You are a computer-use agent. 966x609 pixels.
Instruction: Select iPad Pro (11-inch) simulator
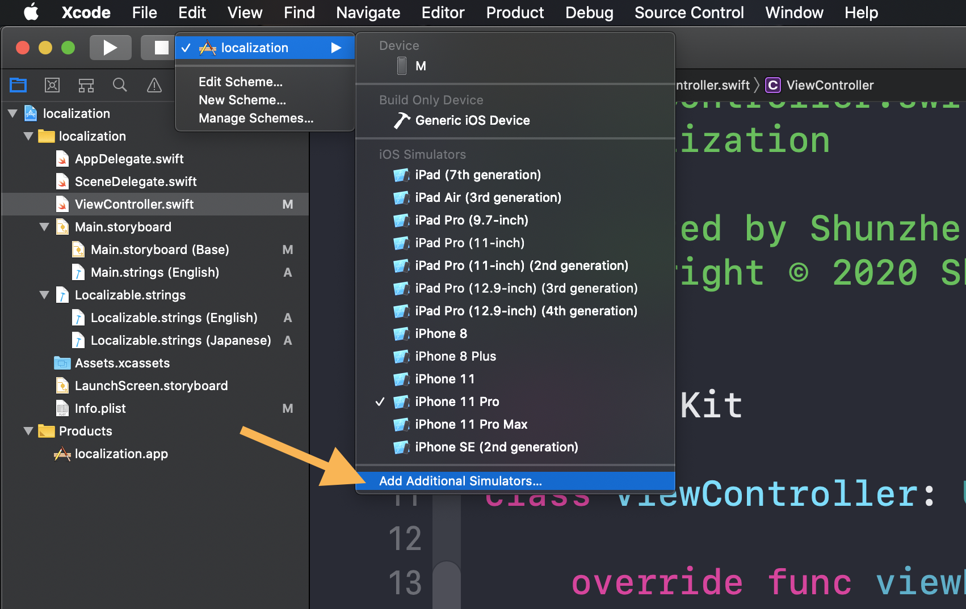pyautogui.click(x=515, y=243)
